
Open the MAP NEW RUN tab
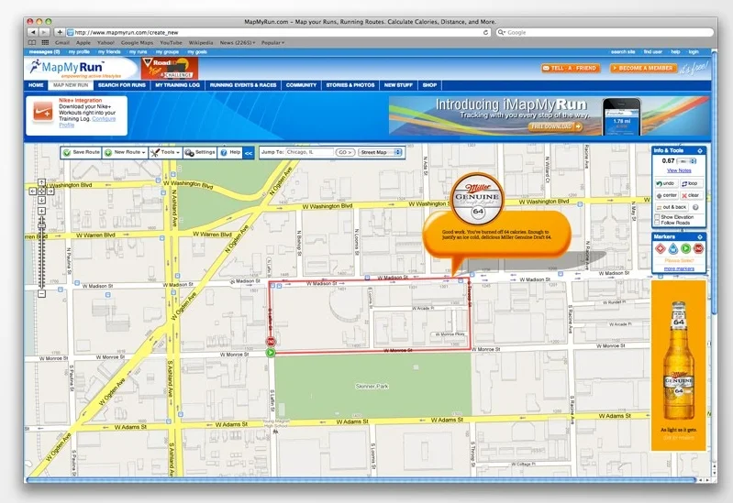coord(70,85)
